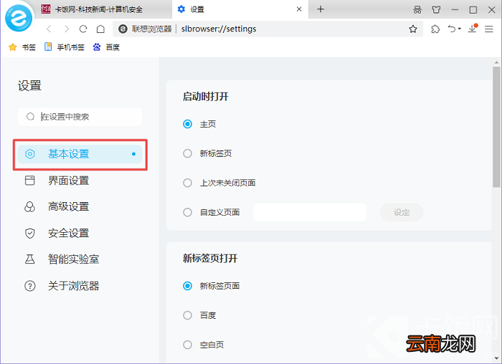Reload the page with refresh icon
Viewport: 502px width, 364px height.
click(x=83, y=29)
